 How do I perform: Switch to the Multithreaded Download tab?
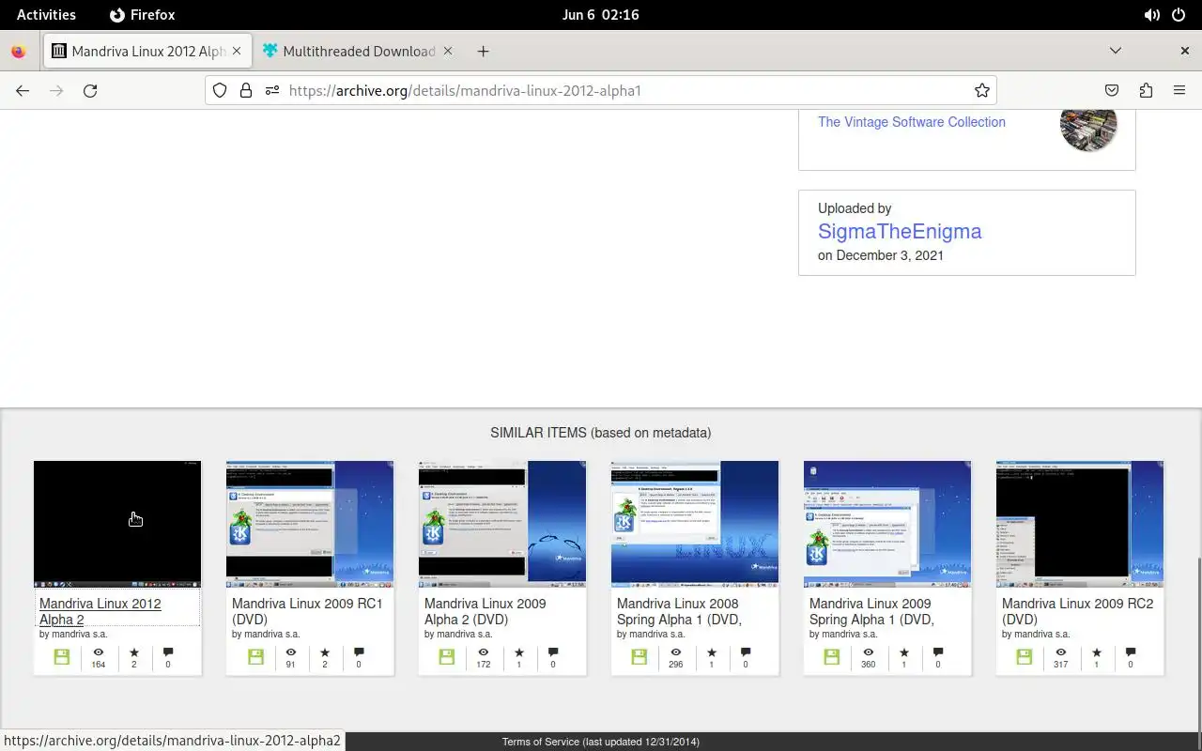(x=358, y=52)
